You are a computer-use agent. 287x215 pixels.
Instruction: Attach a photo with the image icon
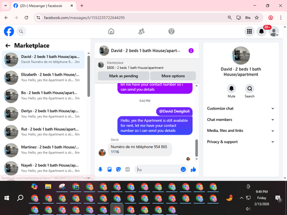point(110,169)
